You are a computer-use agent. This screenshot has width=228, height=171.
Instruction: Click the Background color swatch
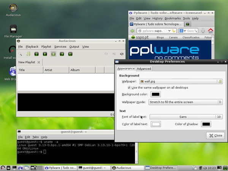(155, 94)
